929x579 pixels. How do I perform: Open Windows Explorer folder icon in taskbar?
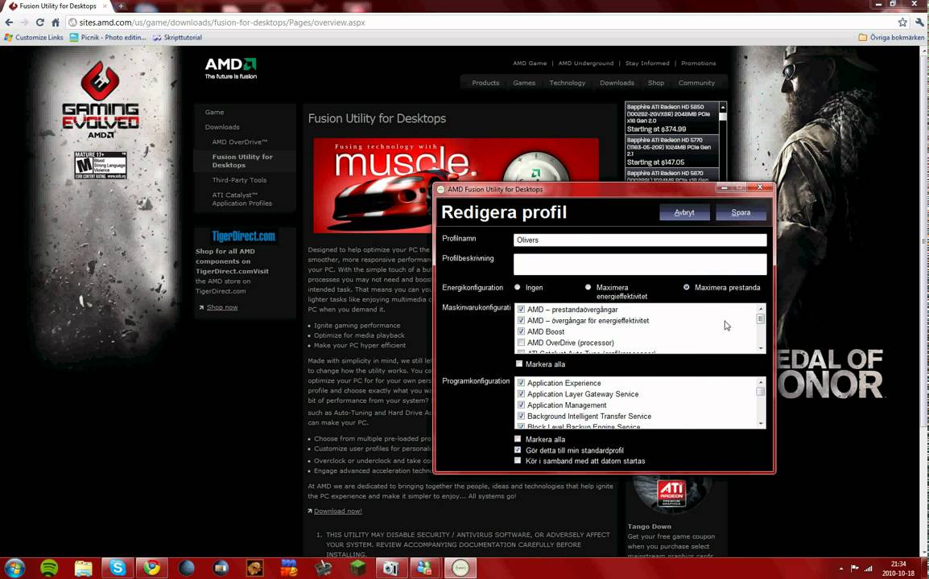click(x=84, y=569)
